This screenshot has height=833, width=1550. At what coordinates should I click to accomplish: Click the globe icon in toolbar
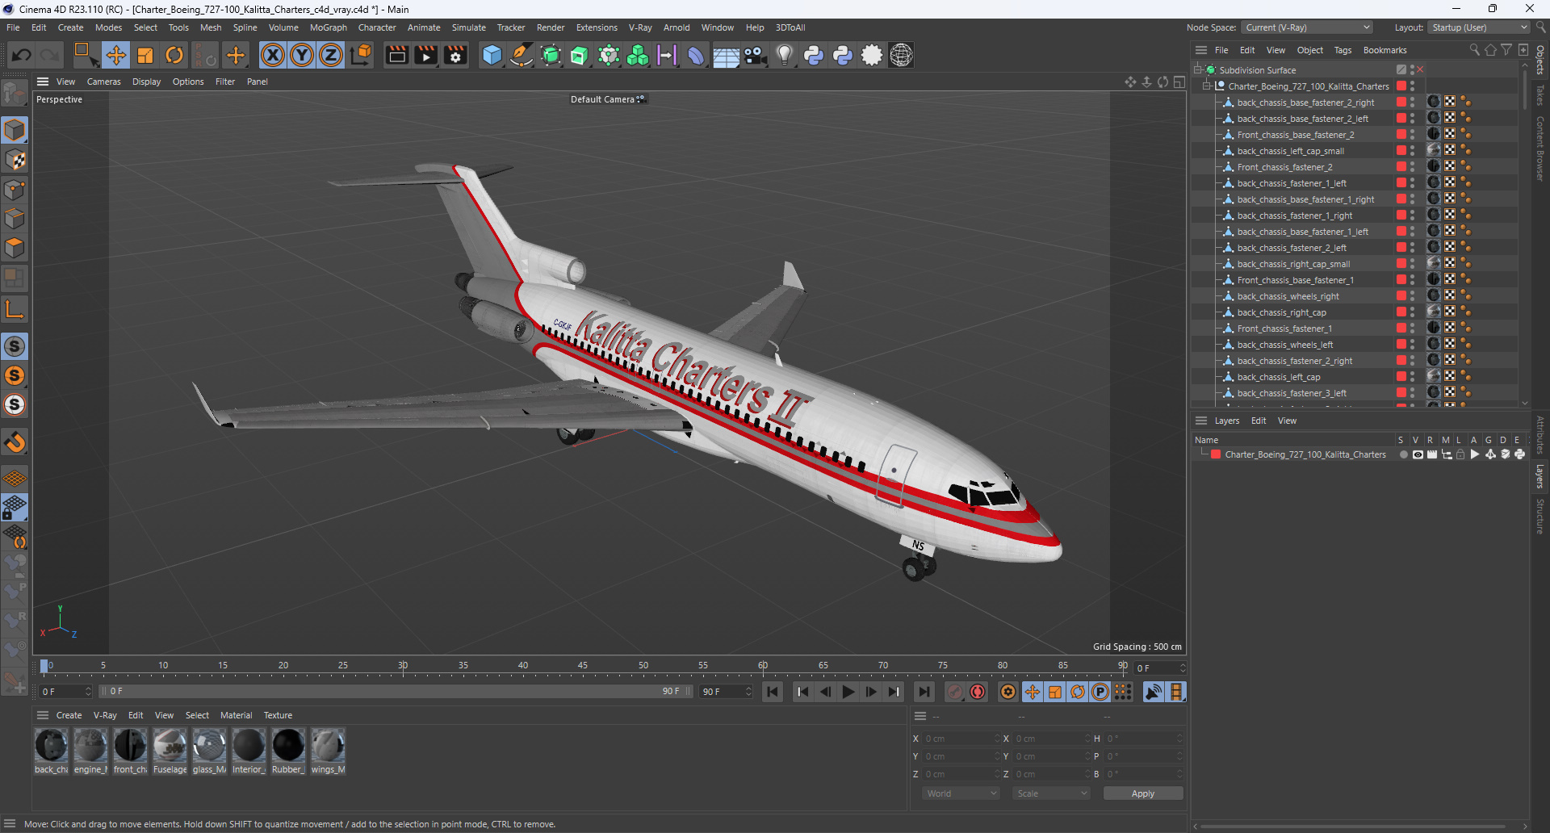pos(901,55)
